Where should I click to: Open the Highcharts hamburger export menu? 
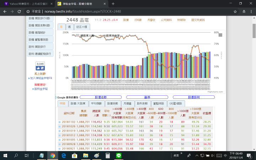[x=220, y=35]
